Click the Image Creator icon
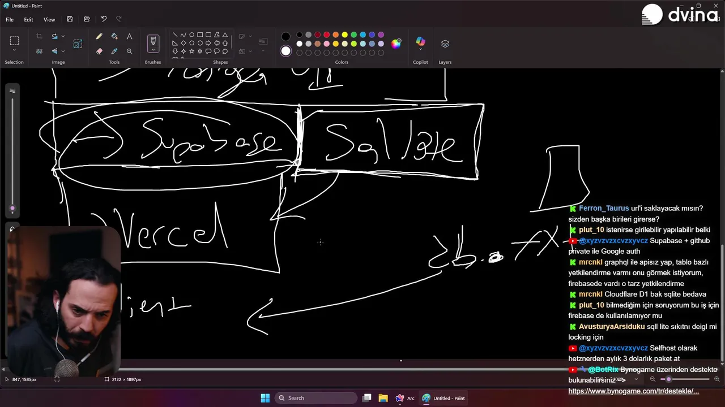 pos(78,44)
